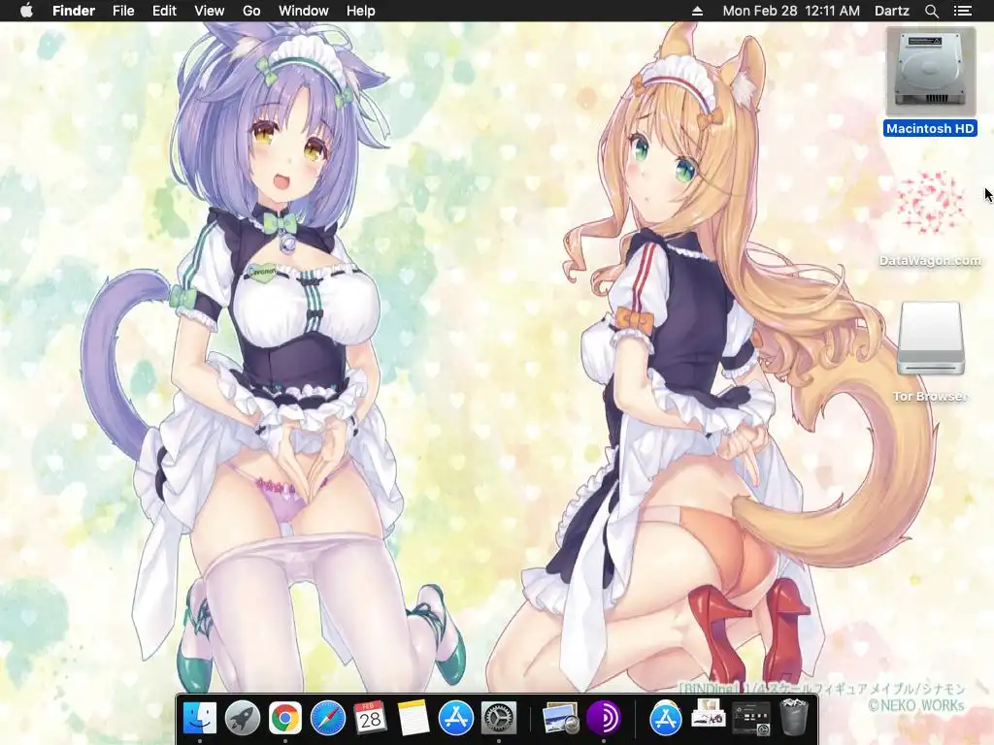
Task: Open Notes from the Dock
Action: pos(414,718)
